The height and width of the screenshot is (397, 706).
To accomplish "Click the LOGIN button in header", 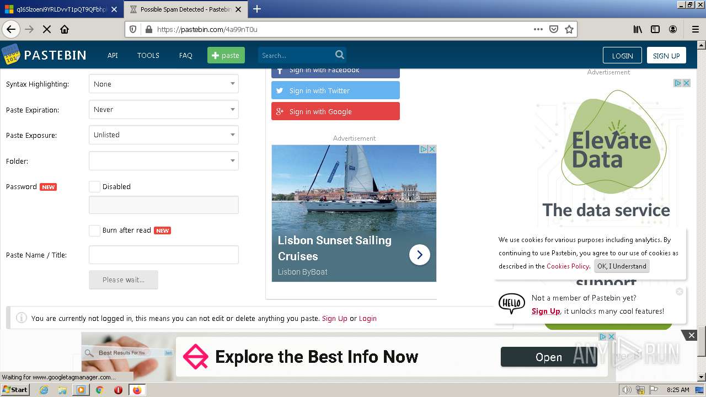I will [622, 55].
